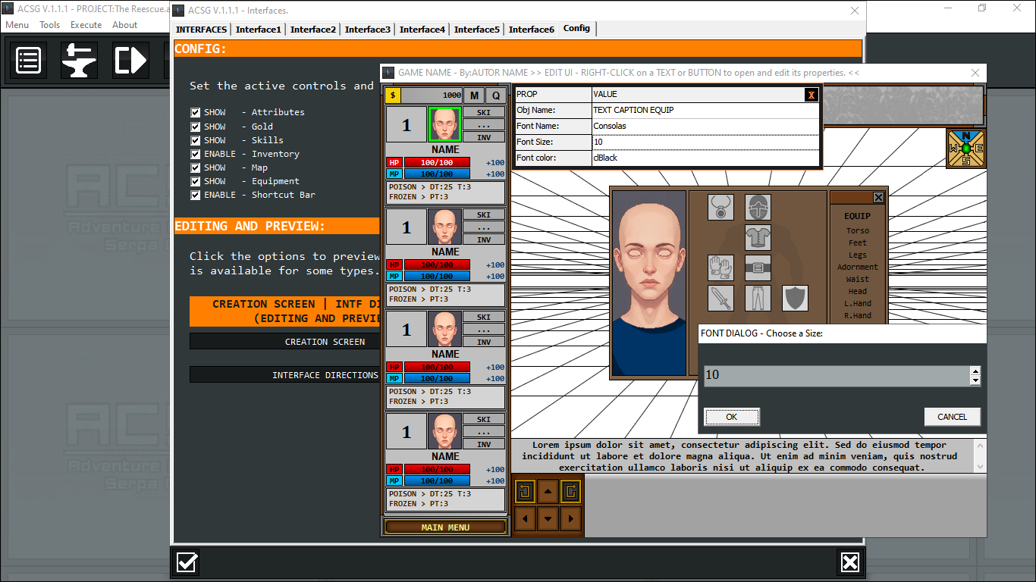Image resolution: width=1036 pixels, height=582 pixels.
Task: Select the green-highlighted character portrait
Action: pyautogui.click(x=445, y=124)
